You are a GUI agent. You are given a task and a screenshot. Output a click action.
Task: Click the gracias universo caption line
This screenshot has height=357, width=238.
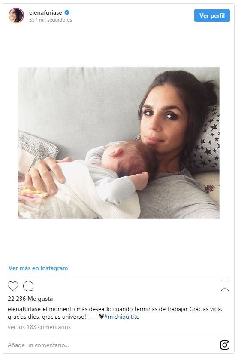point(52,317)
